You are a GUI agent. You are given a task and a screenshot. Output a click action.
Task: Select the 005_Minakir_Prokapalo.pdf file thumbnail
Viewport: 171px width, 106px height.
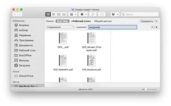[92, 38]
